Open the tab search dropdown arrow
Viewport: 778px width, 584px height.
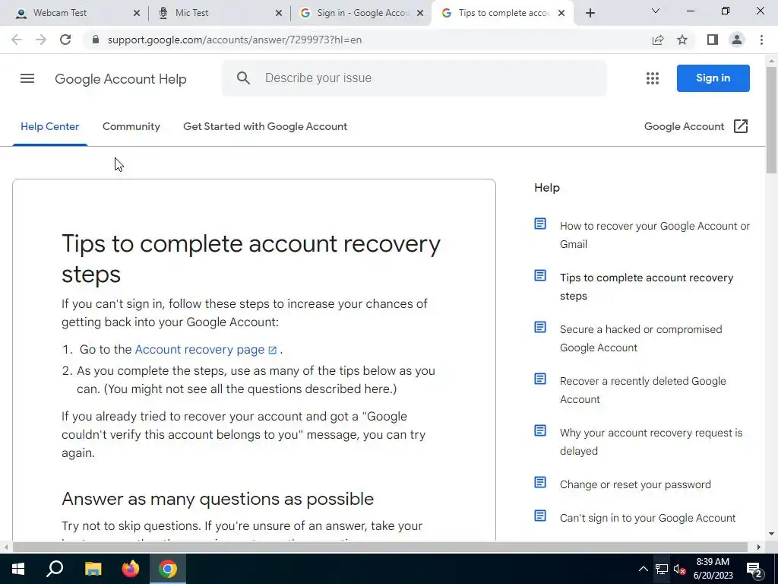coord(656,11)
